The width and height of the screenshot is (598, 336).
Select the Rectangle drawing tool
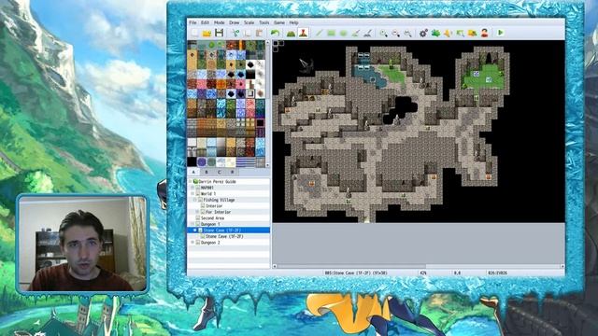point(332,34)
